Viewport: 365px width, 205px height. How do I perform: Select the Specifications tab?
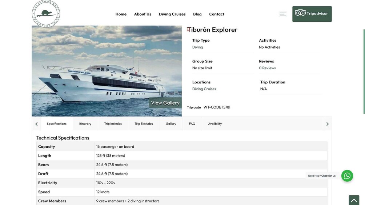click(57, 124)
